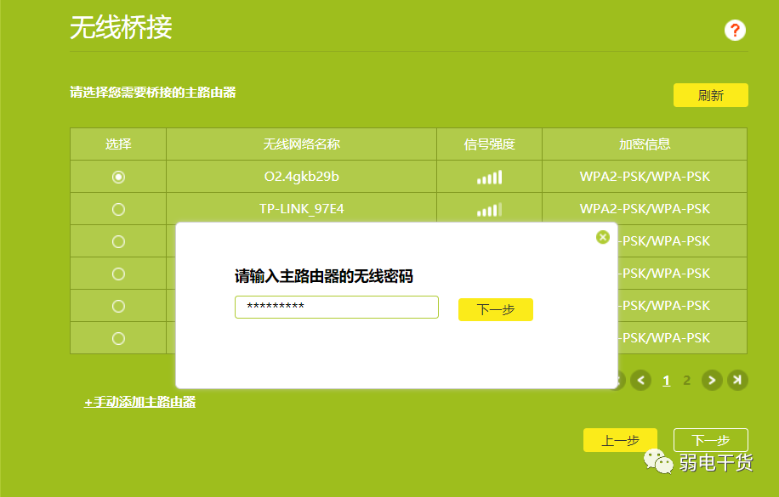Viewport: 779px width, 497px height.
Task: Select the third row radio button
Action: click(x=118, y=241)
